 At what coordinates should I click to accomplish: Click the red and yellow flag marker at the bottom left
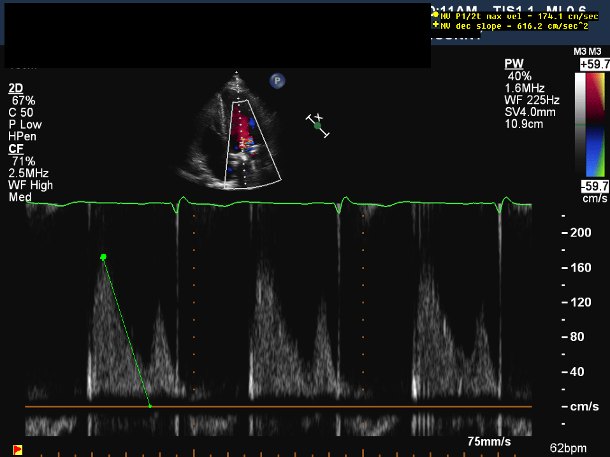18,450
